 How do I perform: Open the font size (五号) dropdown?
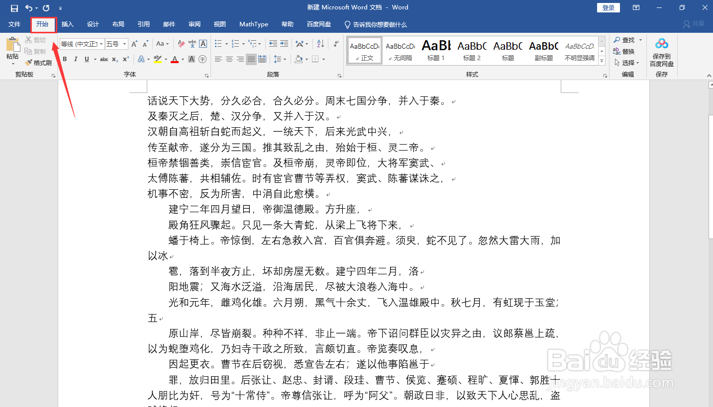[x=123, y=44]
